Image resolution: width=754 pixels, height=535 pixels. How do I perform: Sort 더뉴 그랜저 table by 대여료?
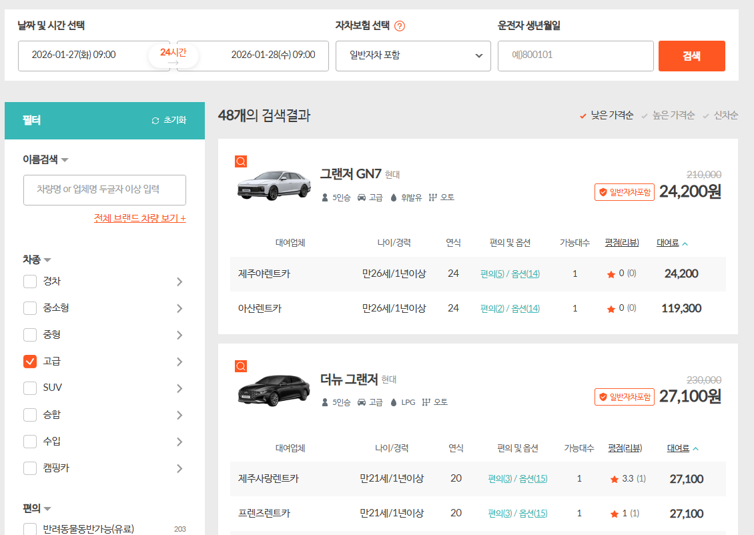tap(683, 448)
